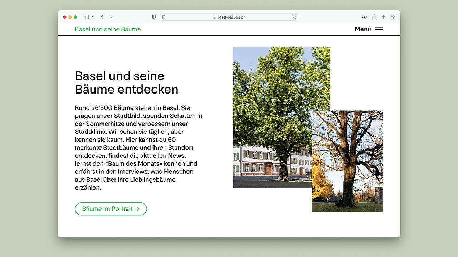This screenshot has height=257, width=458.
Task: Go forward with the right arrow
Action: (112, 17)
